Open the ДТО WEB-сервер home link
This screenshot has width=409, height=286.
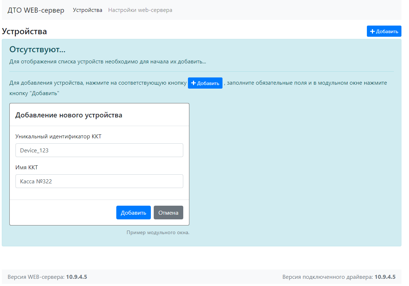click(x=36, y=10)
